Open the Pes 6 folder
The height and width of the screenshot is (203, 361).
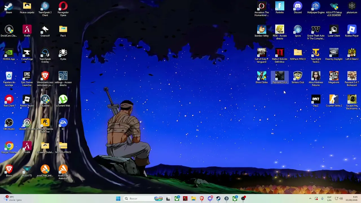[63, 31]
